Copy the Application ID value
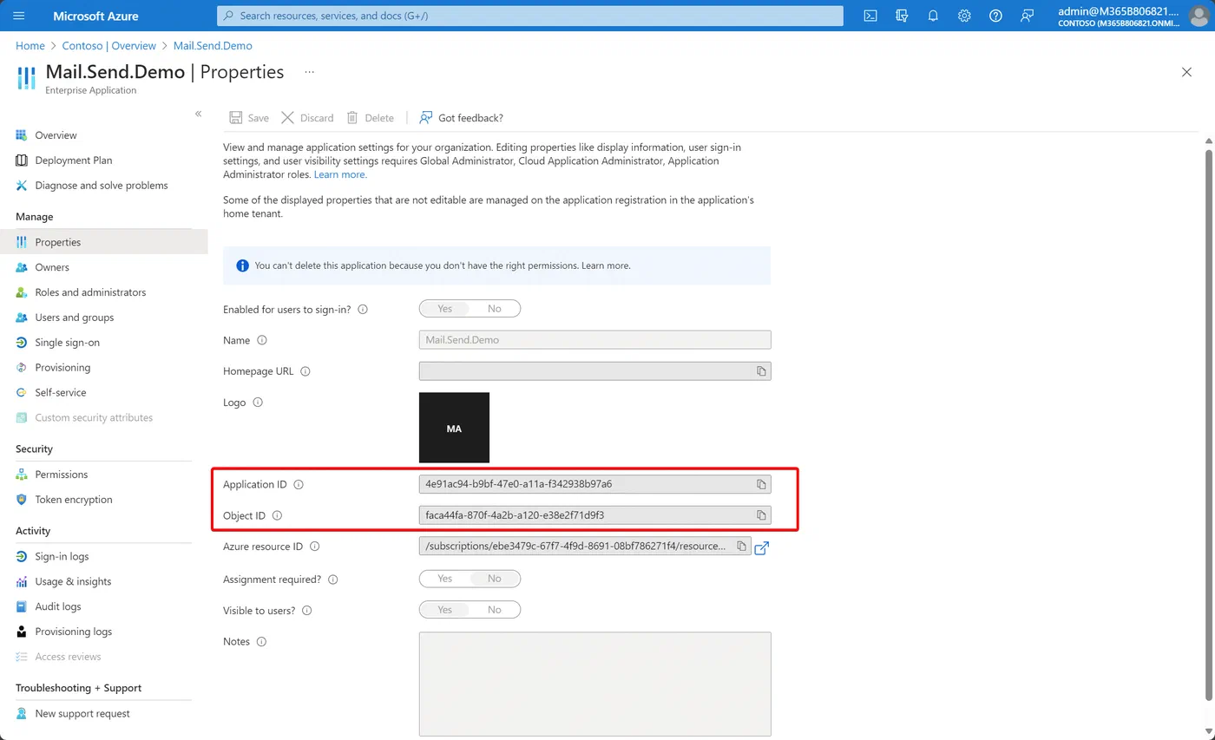1215x740 pixels. (x=761, y=484)
